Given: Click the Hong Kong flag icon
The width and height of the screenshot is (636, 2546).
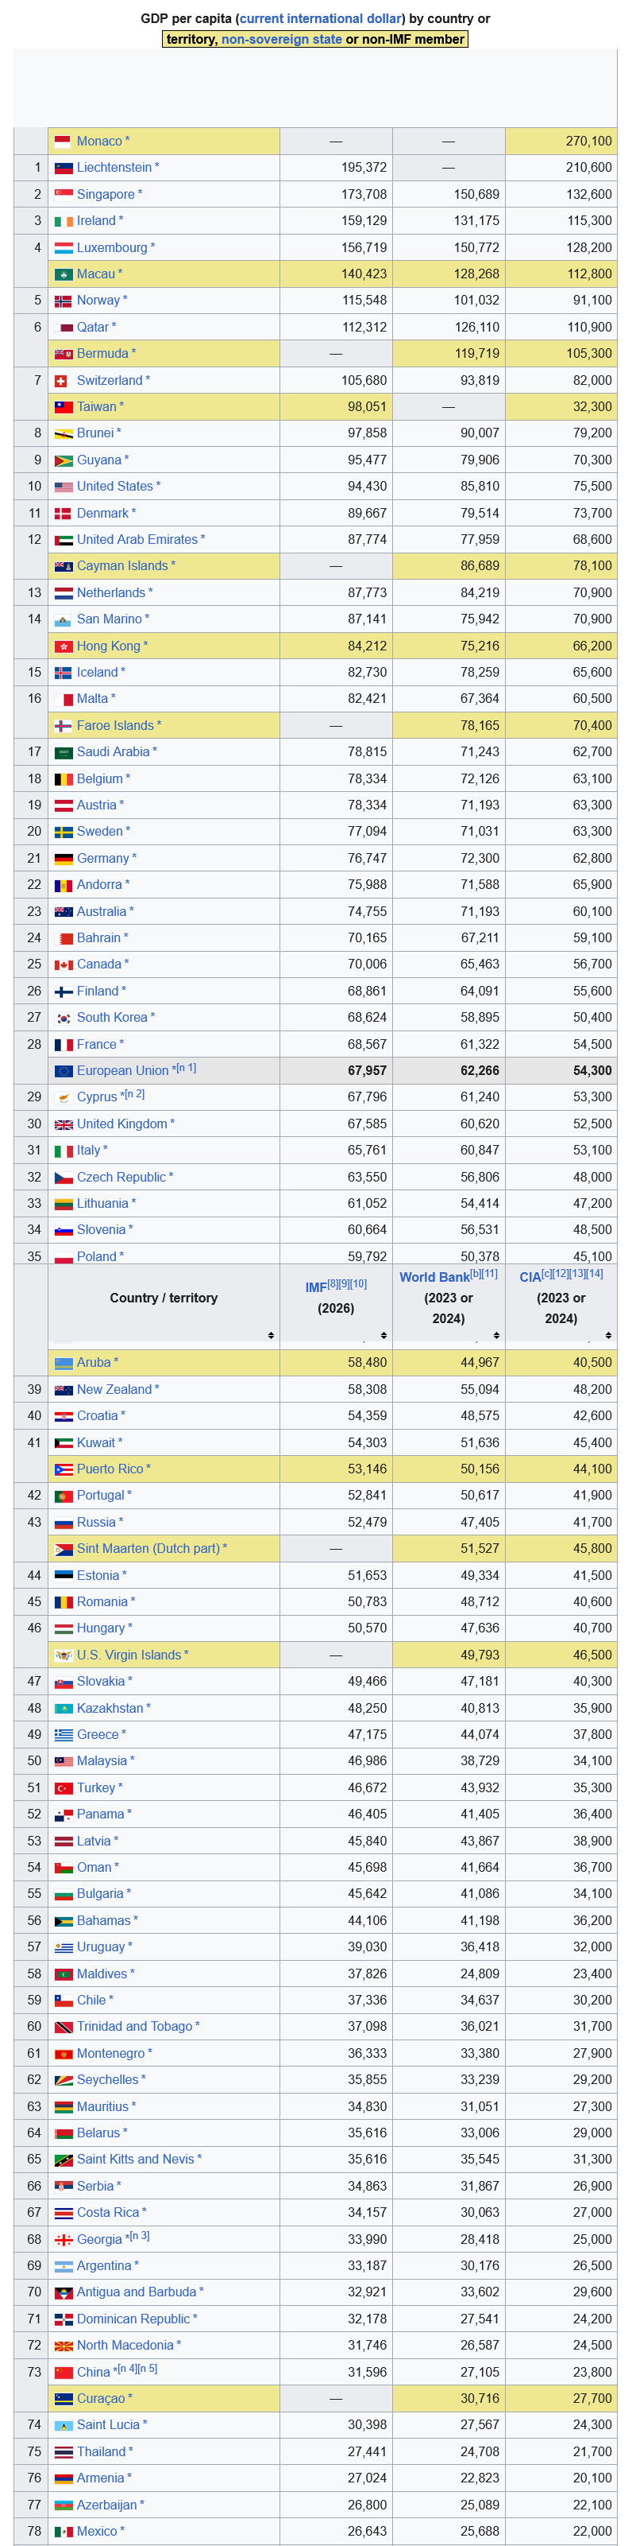Looking at the screenshot, I should pyautogui.click(x=64, y=646).
